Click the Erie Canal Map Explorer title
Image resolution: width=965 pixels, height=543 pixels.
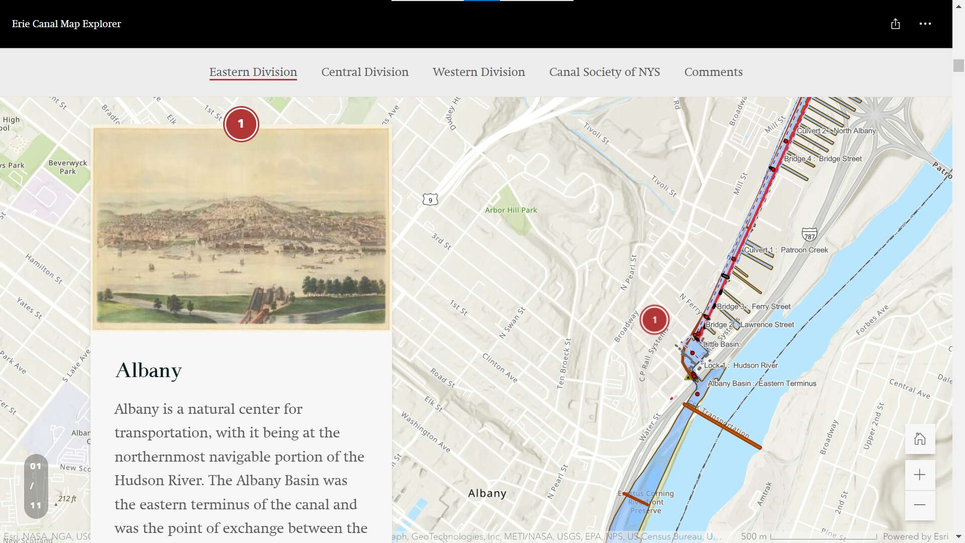click(66, 24)
